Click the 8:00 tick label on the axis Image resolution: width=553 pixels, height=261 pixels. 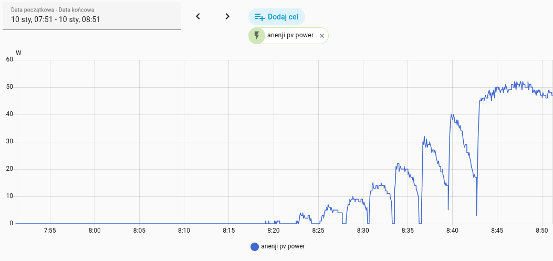coord(95,231)
